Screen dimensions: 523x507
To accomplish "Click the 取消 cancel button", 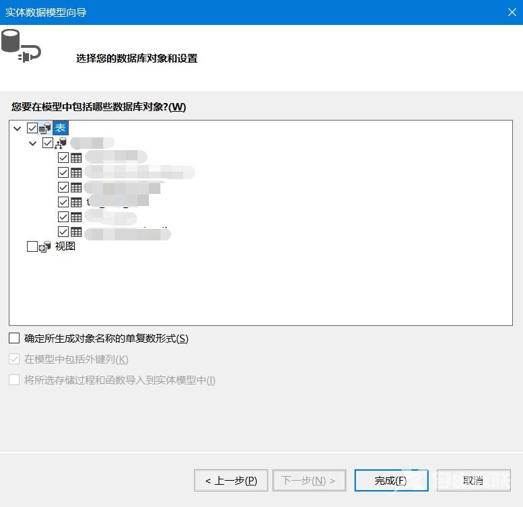I will click(474, 480).
